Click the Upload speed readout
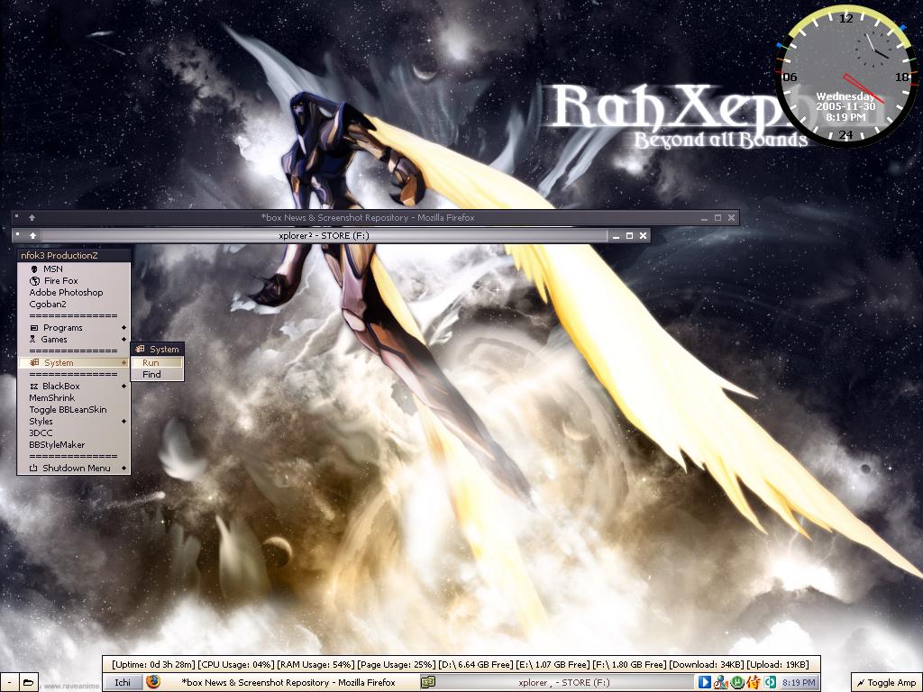Image resolution: width=923 pixels, height=692 pixels. pyautogui.click(x=778, y=664)
